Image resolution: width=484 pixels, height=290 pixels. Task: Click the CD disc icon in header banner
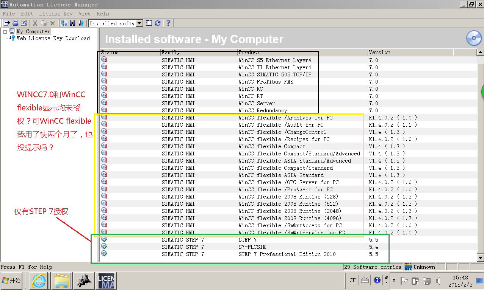pyautogui.click(x=474, y=39)
